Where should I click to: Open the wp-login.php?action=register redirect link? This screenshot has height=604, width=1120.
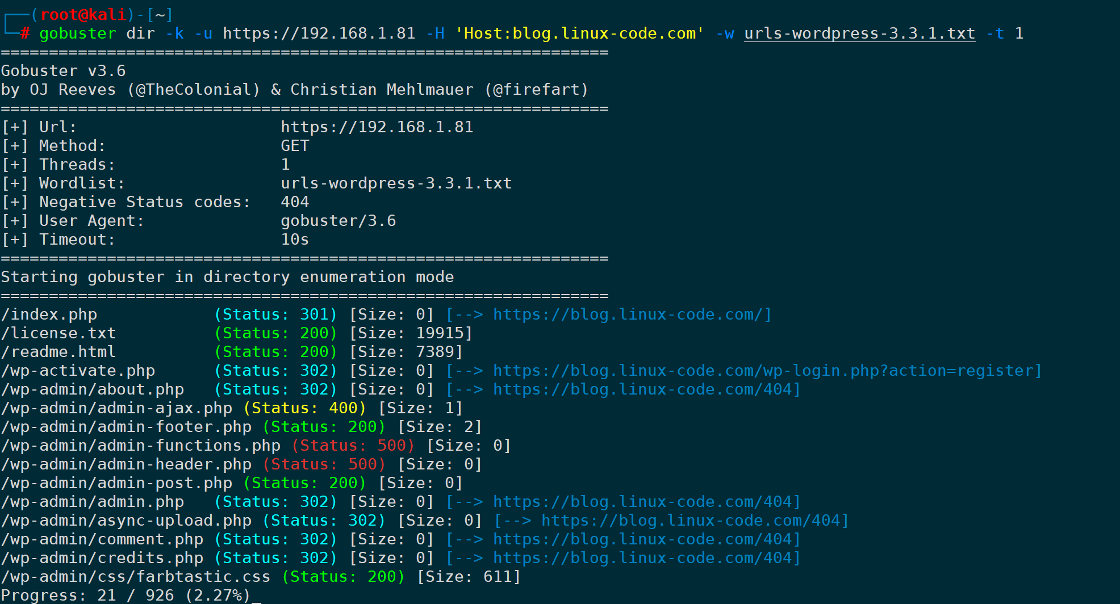763,371
